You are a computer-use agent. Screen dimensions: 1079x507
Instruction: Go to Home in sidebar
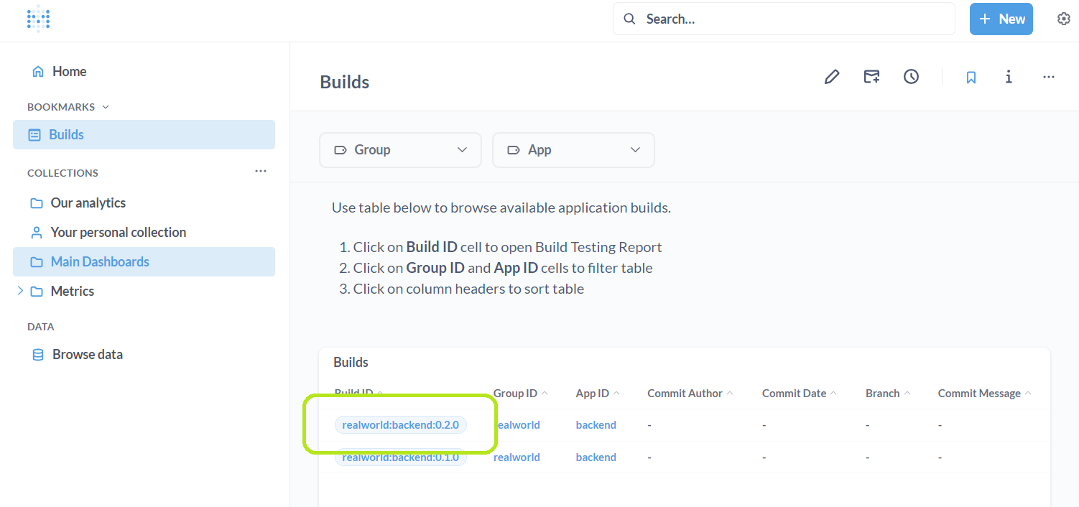pyautogui.click(x=69, y=72)
